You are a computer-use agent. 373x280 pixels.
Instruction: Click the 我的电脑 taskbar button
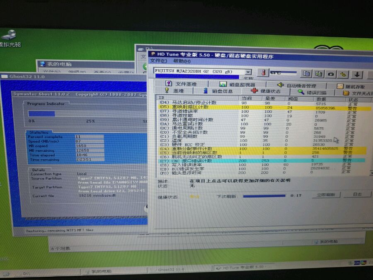pyautogui.click(x=114, y=271)
